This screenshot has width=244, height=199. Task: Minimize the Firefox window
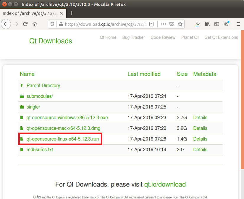[x=10, y=4]
